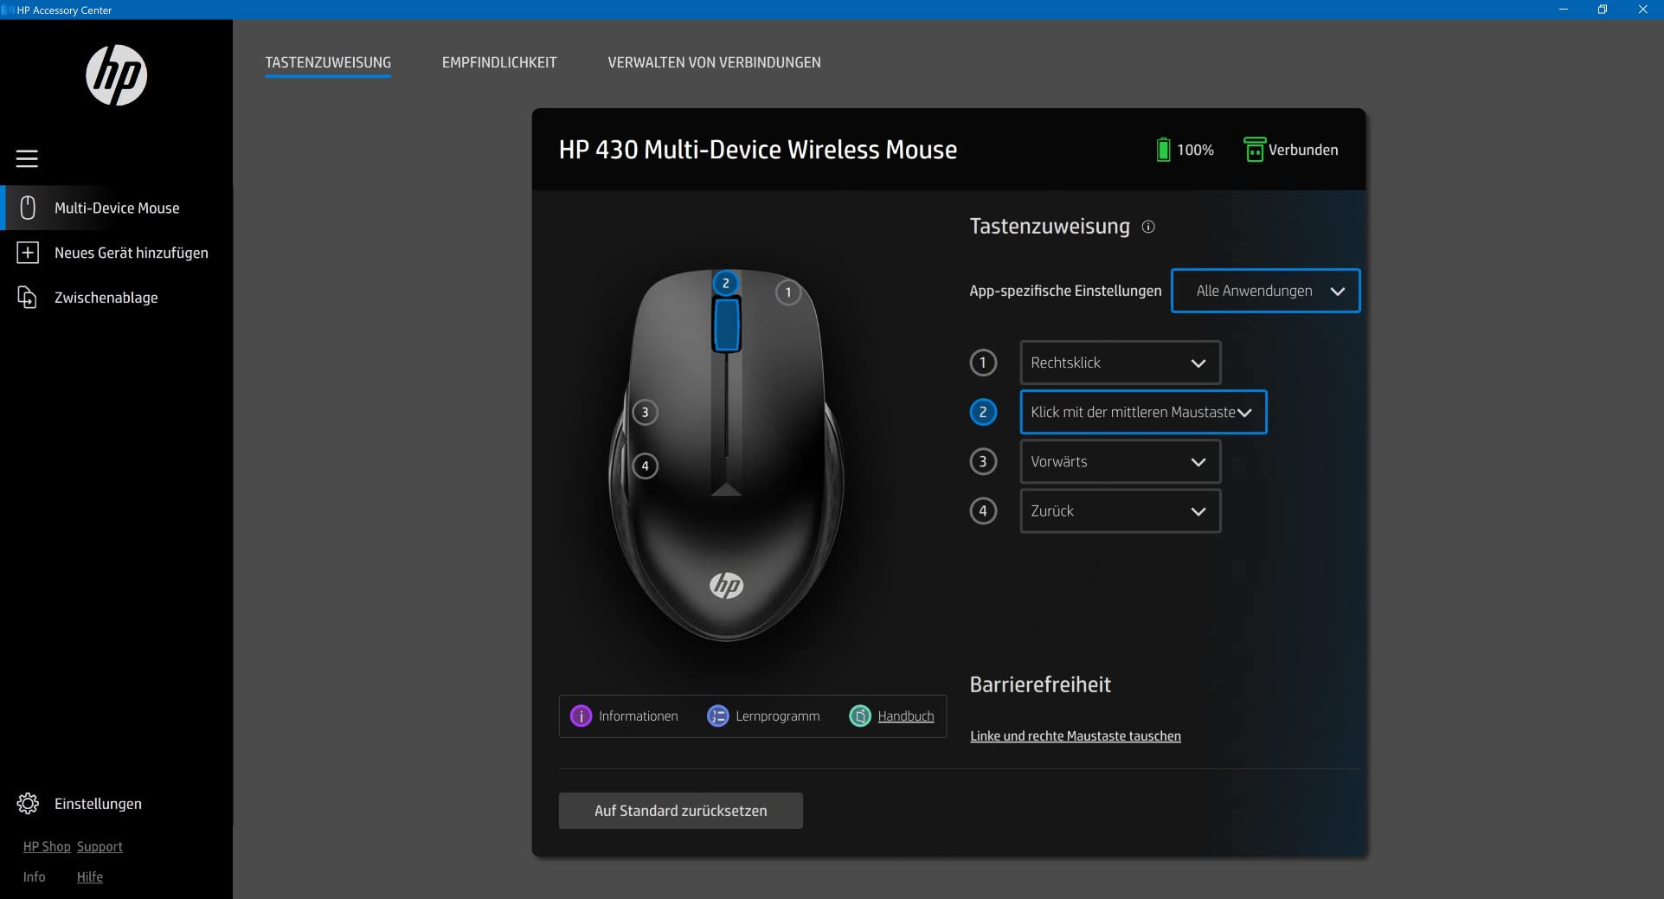Click the Einstellungen gear icon
The height and width of the screenshot is (899, 1664).
28,804
